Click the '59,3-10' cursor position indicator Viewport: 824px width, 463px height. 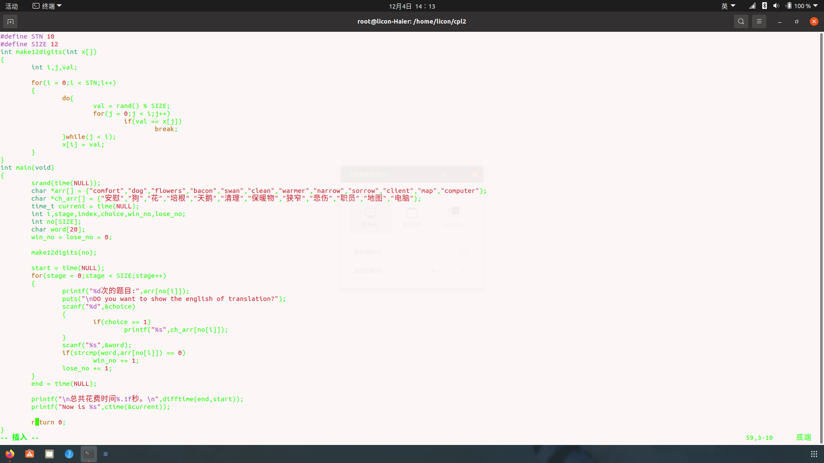click(759, 438)
